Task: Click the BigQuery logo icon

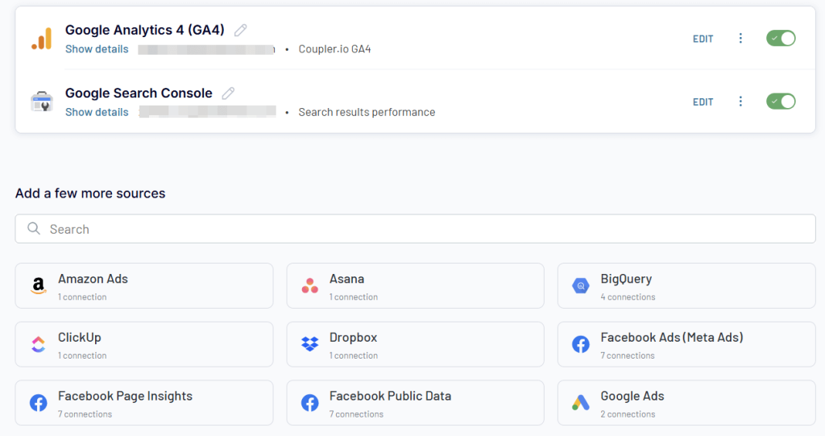Action: pyautogui.click(x=581, y=285)
